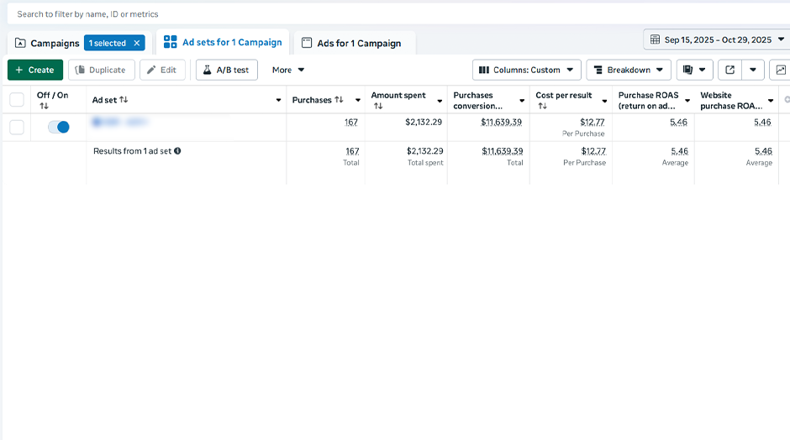Viewport: 790px width, 440px height.
Task: Click the Off / On sort arrows
Action: [44, 106]
